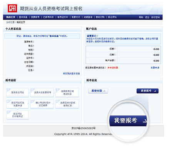182x146 pixels.
Task: Go to the 教材订购 navigation item
Action: click(x=100, y=17)
